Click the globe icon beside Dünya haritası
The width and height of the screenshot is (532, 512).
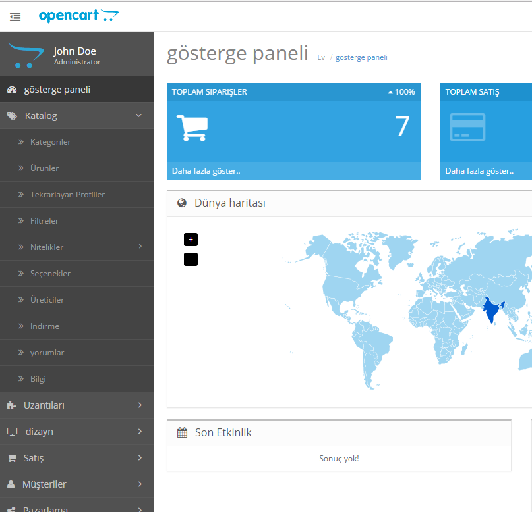pos(182,203)
